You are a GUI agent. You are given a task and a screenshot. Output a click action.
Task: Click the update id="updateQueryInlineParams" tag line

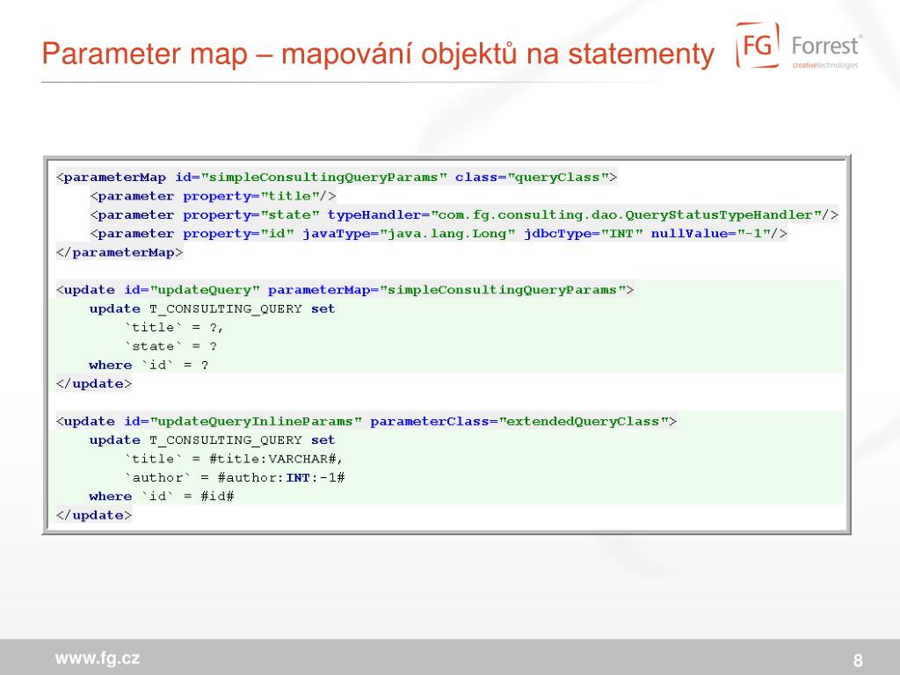click(367, 421)
